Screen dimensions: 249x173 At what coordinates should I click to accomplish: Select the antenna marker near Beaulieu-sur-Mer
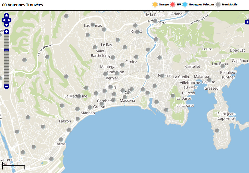pyautogui.click(x=223, y=66)
